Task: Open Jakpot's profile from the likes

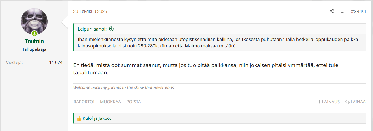Action: click(x=105, y=118)
